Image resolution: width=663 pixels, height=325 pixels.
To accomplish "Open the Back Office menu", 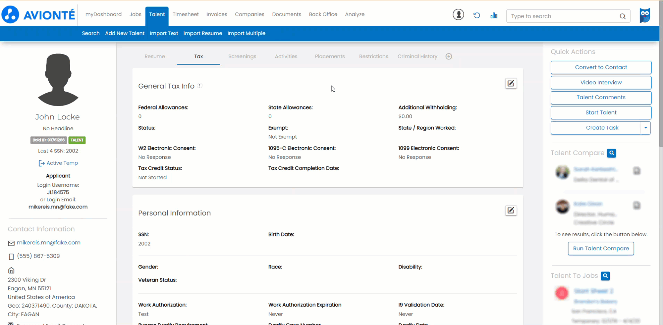I will 323,14.
